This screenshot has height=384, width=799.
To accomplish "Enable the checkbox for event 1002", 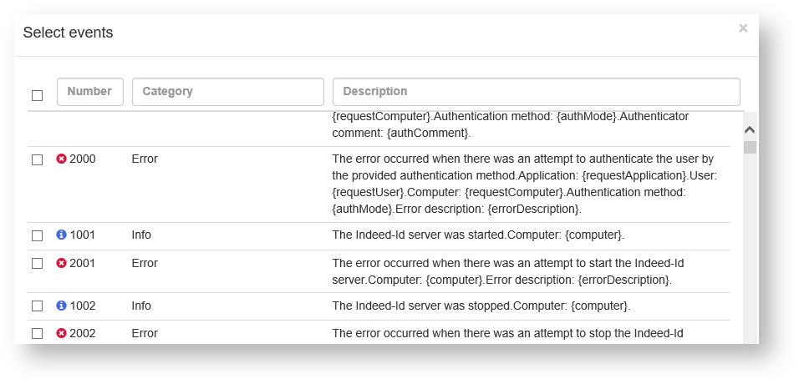I will click(37, 306).
